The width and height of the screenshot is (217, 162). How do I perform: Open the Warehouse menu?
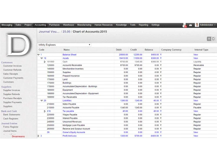69,25
